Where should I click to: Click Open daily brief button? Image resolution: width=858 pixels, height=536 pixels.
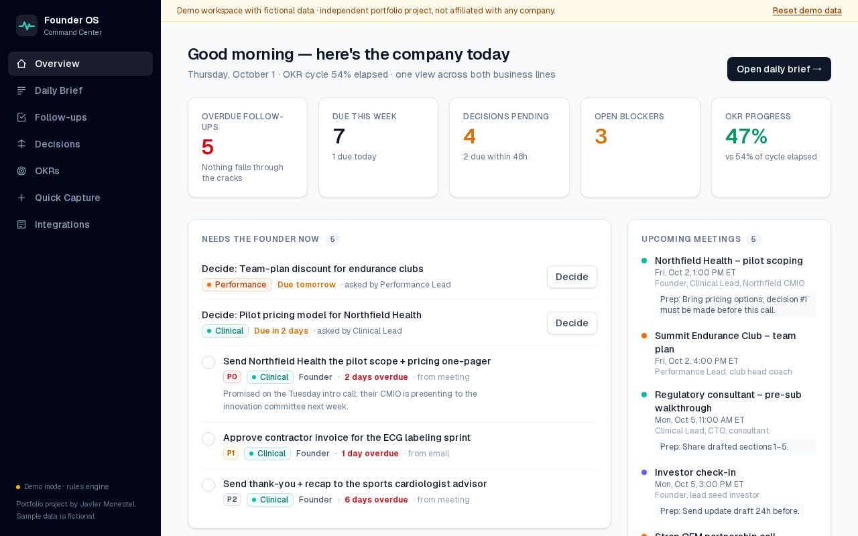tap(779, 69)
